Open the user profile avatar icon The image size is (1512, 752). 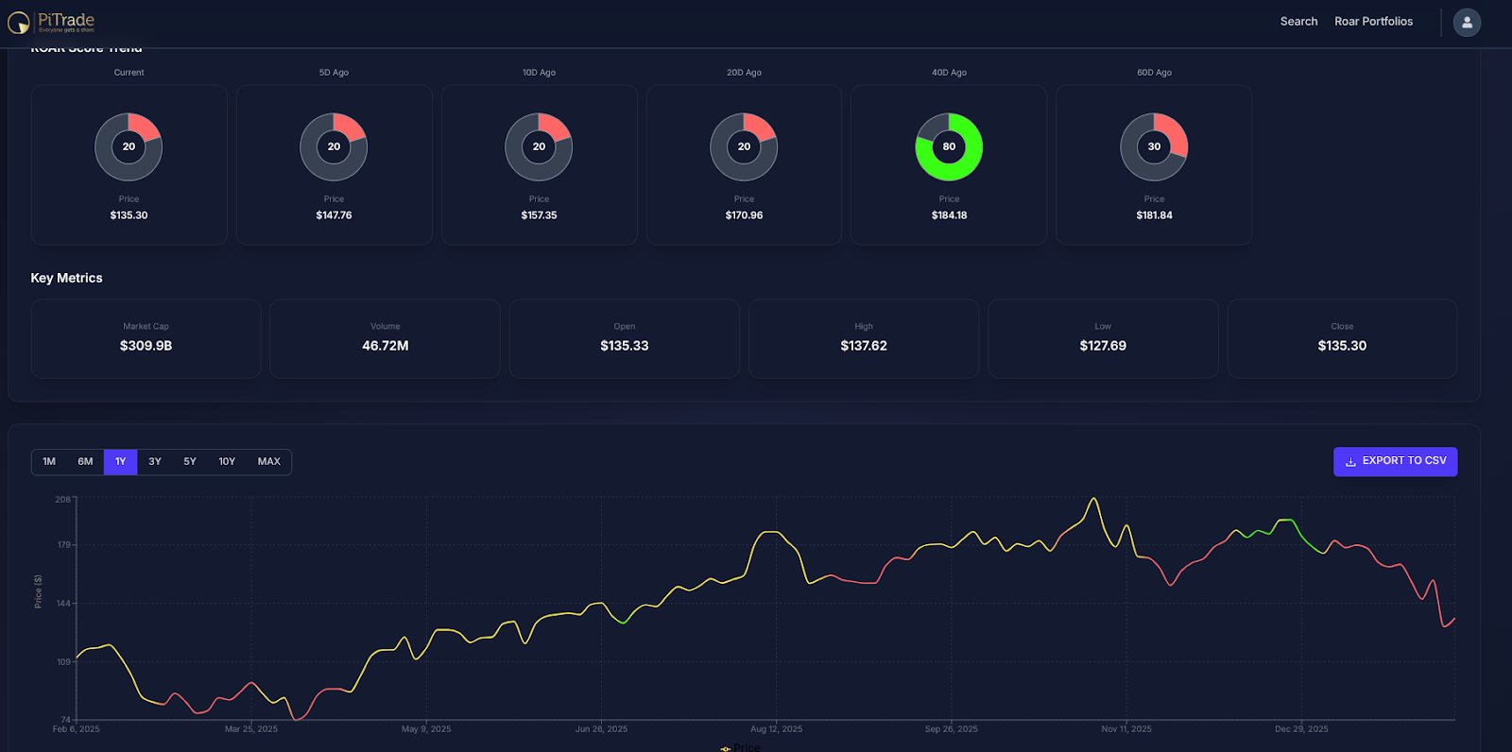pos(1467,22)
